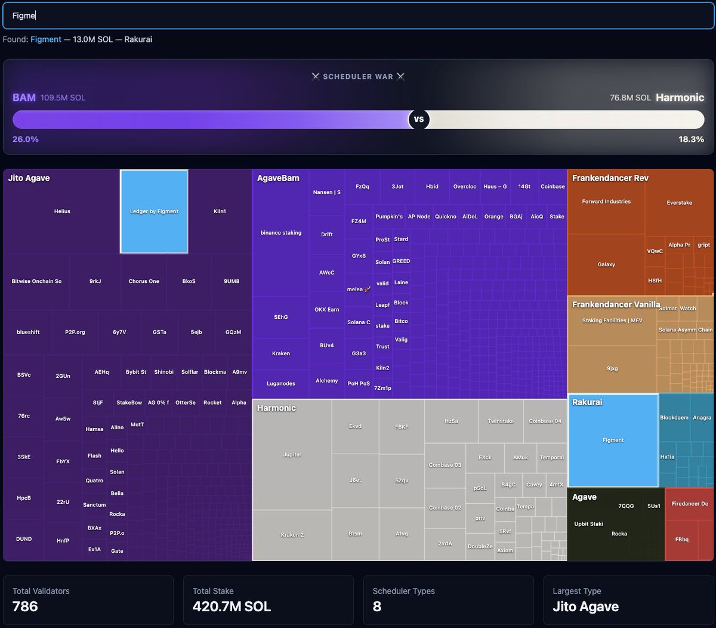Select the Kiln1 validator tile
716x628 pixels.
[x=220, y=211]
